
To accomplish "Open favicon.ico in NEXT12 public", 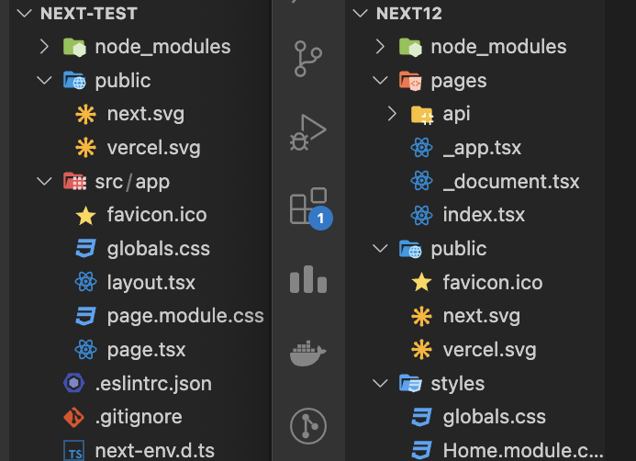I will (x=493, y=283).
